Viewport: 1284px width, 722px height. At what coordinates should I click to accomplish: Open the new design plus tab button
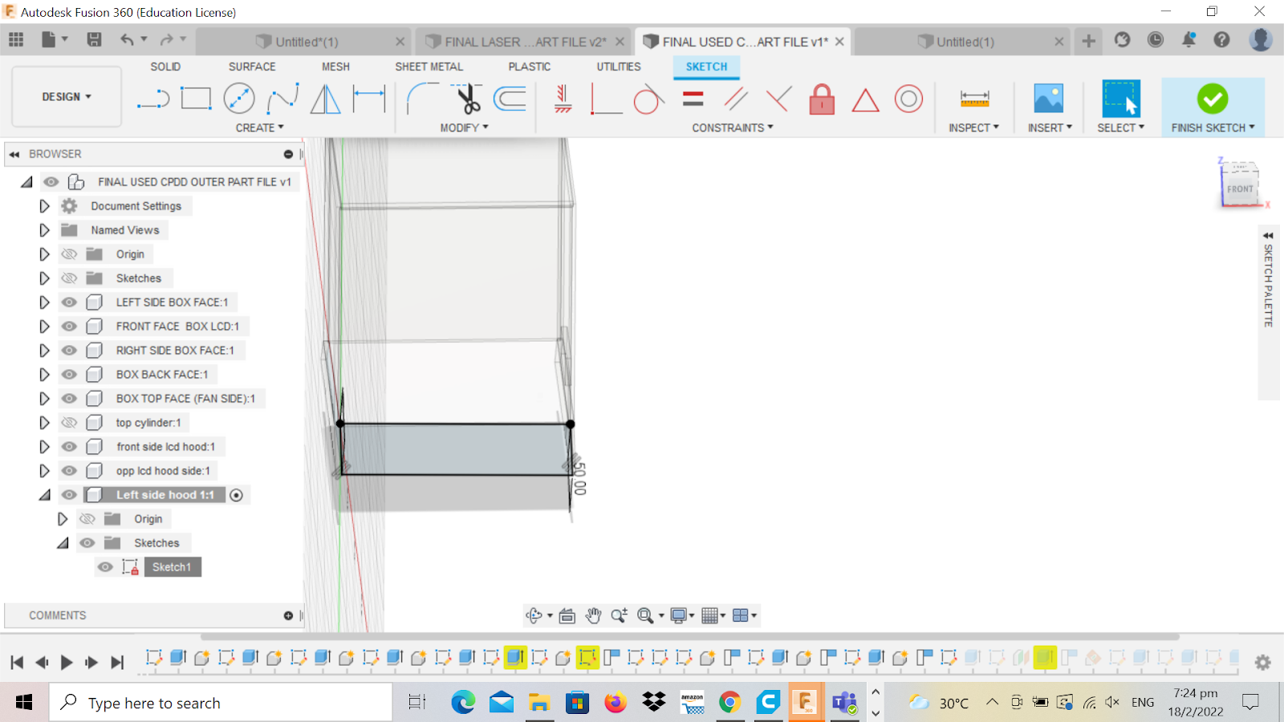1088,41
